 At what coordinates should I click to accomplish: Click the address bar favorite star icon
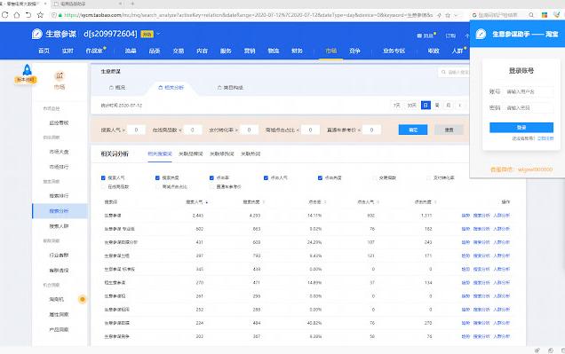[x=448, y=15]
